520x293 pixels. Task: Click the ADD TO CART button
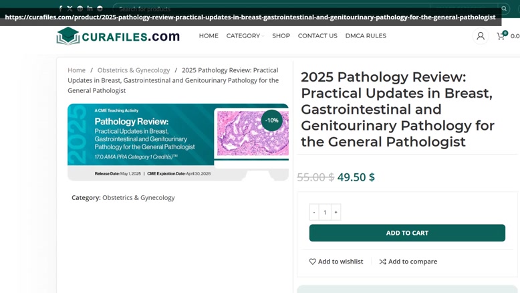(x=407, y=233)
